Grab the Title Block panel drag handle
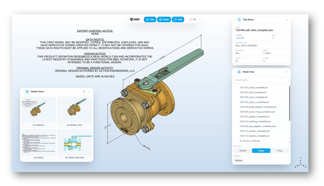Screen dimensions: 324x186 235,19
